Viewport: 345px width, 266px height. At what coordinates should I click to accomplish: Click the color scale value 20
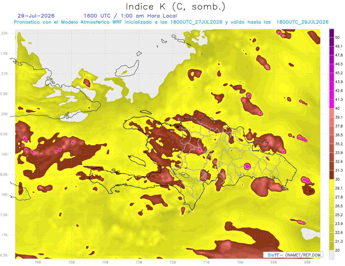pyautogui.click(x=338, y=250)
